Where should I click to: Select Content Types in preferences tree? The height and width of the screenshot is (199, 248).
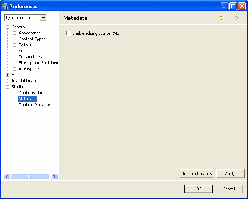pyautogui.click(x=32, y=39)
